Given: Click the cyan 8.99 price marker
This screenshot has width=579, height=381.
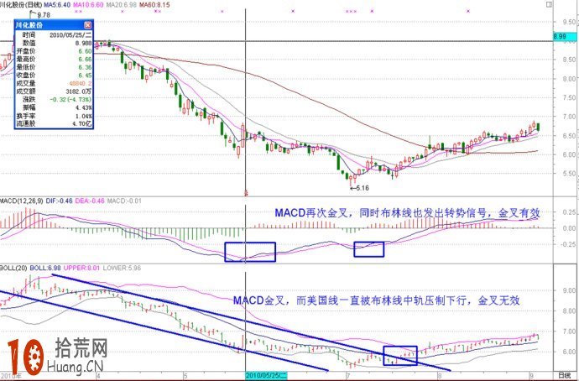Looking at the screenshot, I should 565,37.
